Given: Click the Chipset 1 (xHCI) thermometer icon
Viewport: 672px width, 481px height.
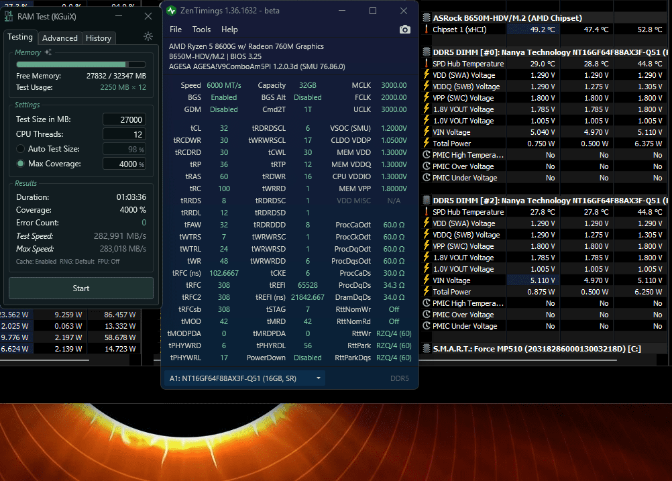Looking at the screenshot, I should (x=427, y=29).
